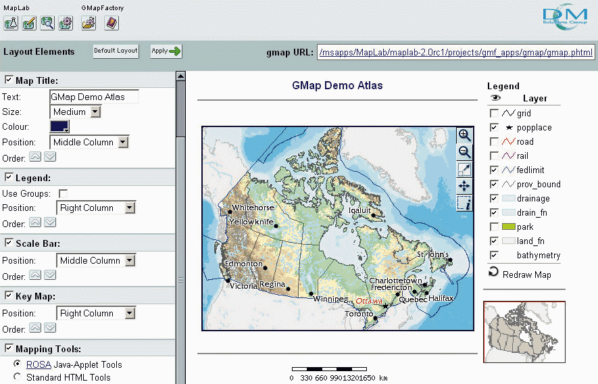Select ROSA Java-Applet Tools radio button
Screen dimensions: 598x384
pos(17,364)
